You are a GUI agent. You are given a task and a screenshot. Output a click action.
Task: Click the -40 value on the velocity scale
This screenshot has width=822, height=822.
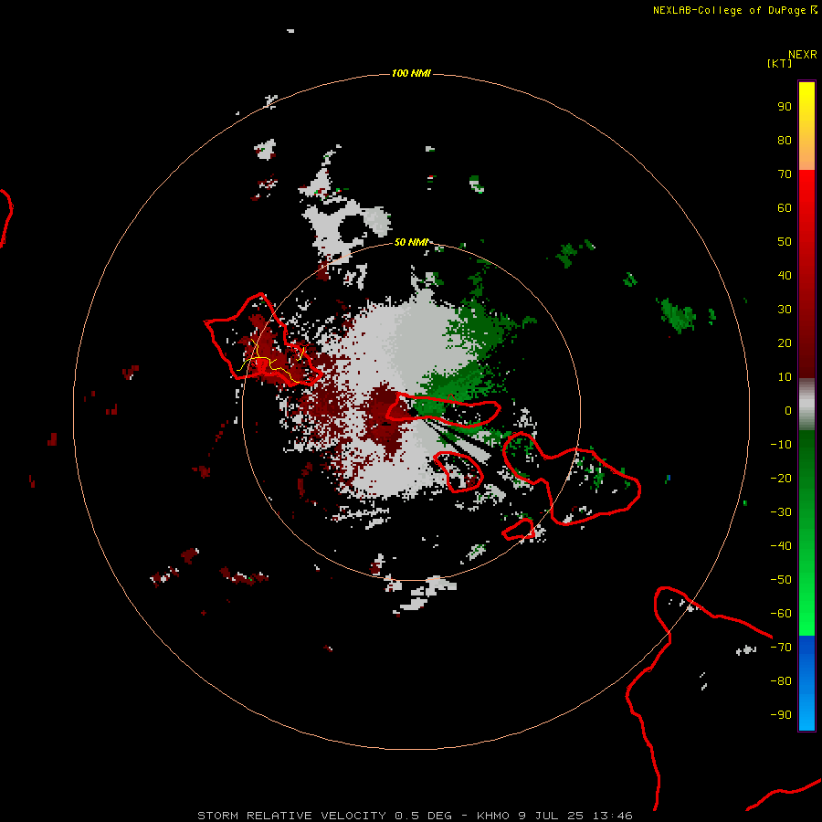click(781, 546)
